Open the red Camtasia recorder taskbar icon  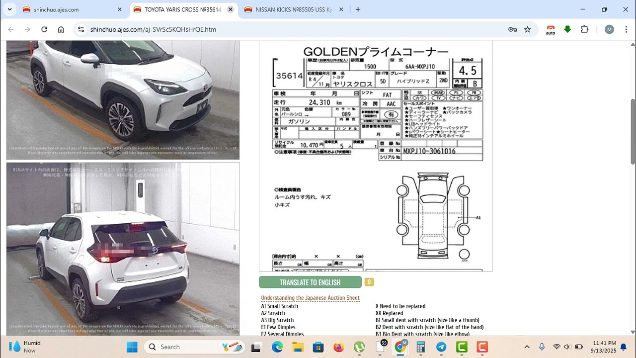tap(482, 347)
